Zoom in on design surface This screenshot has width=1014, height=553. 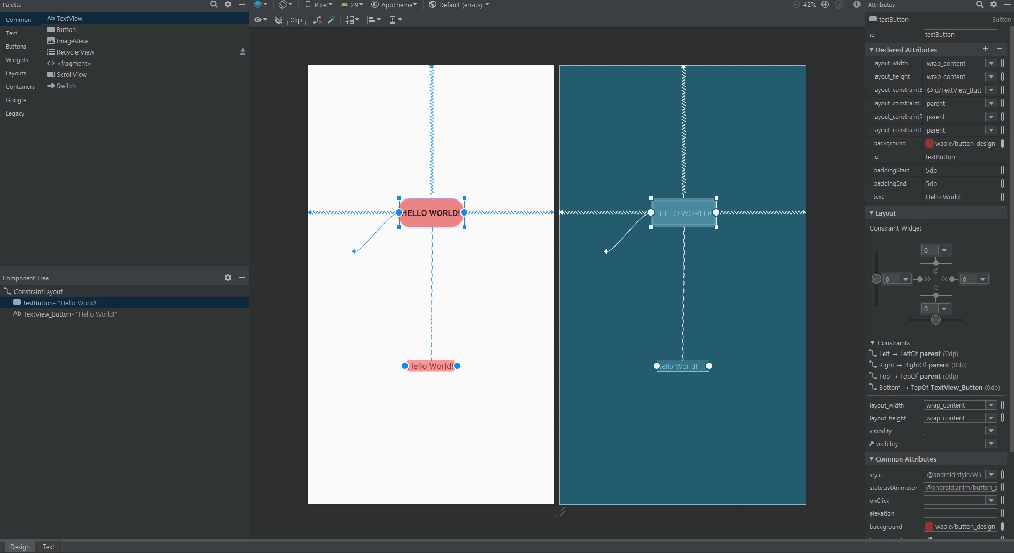[x=825, y=4]
